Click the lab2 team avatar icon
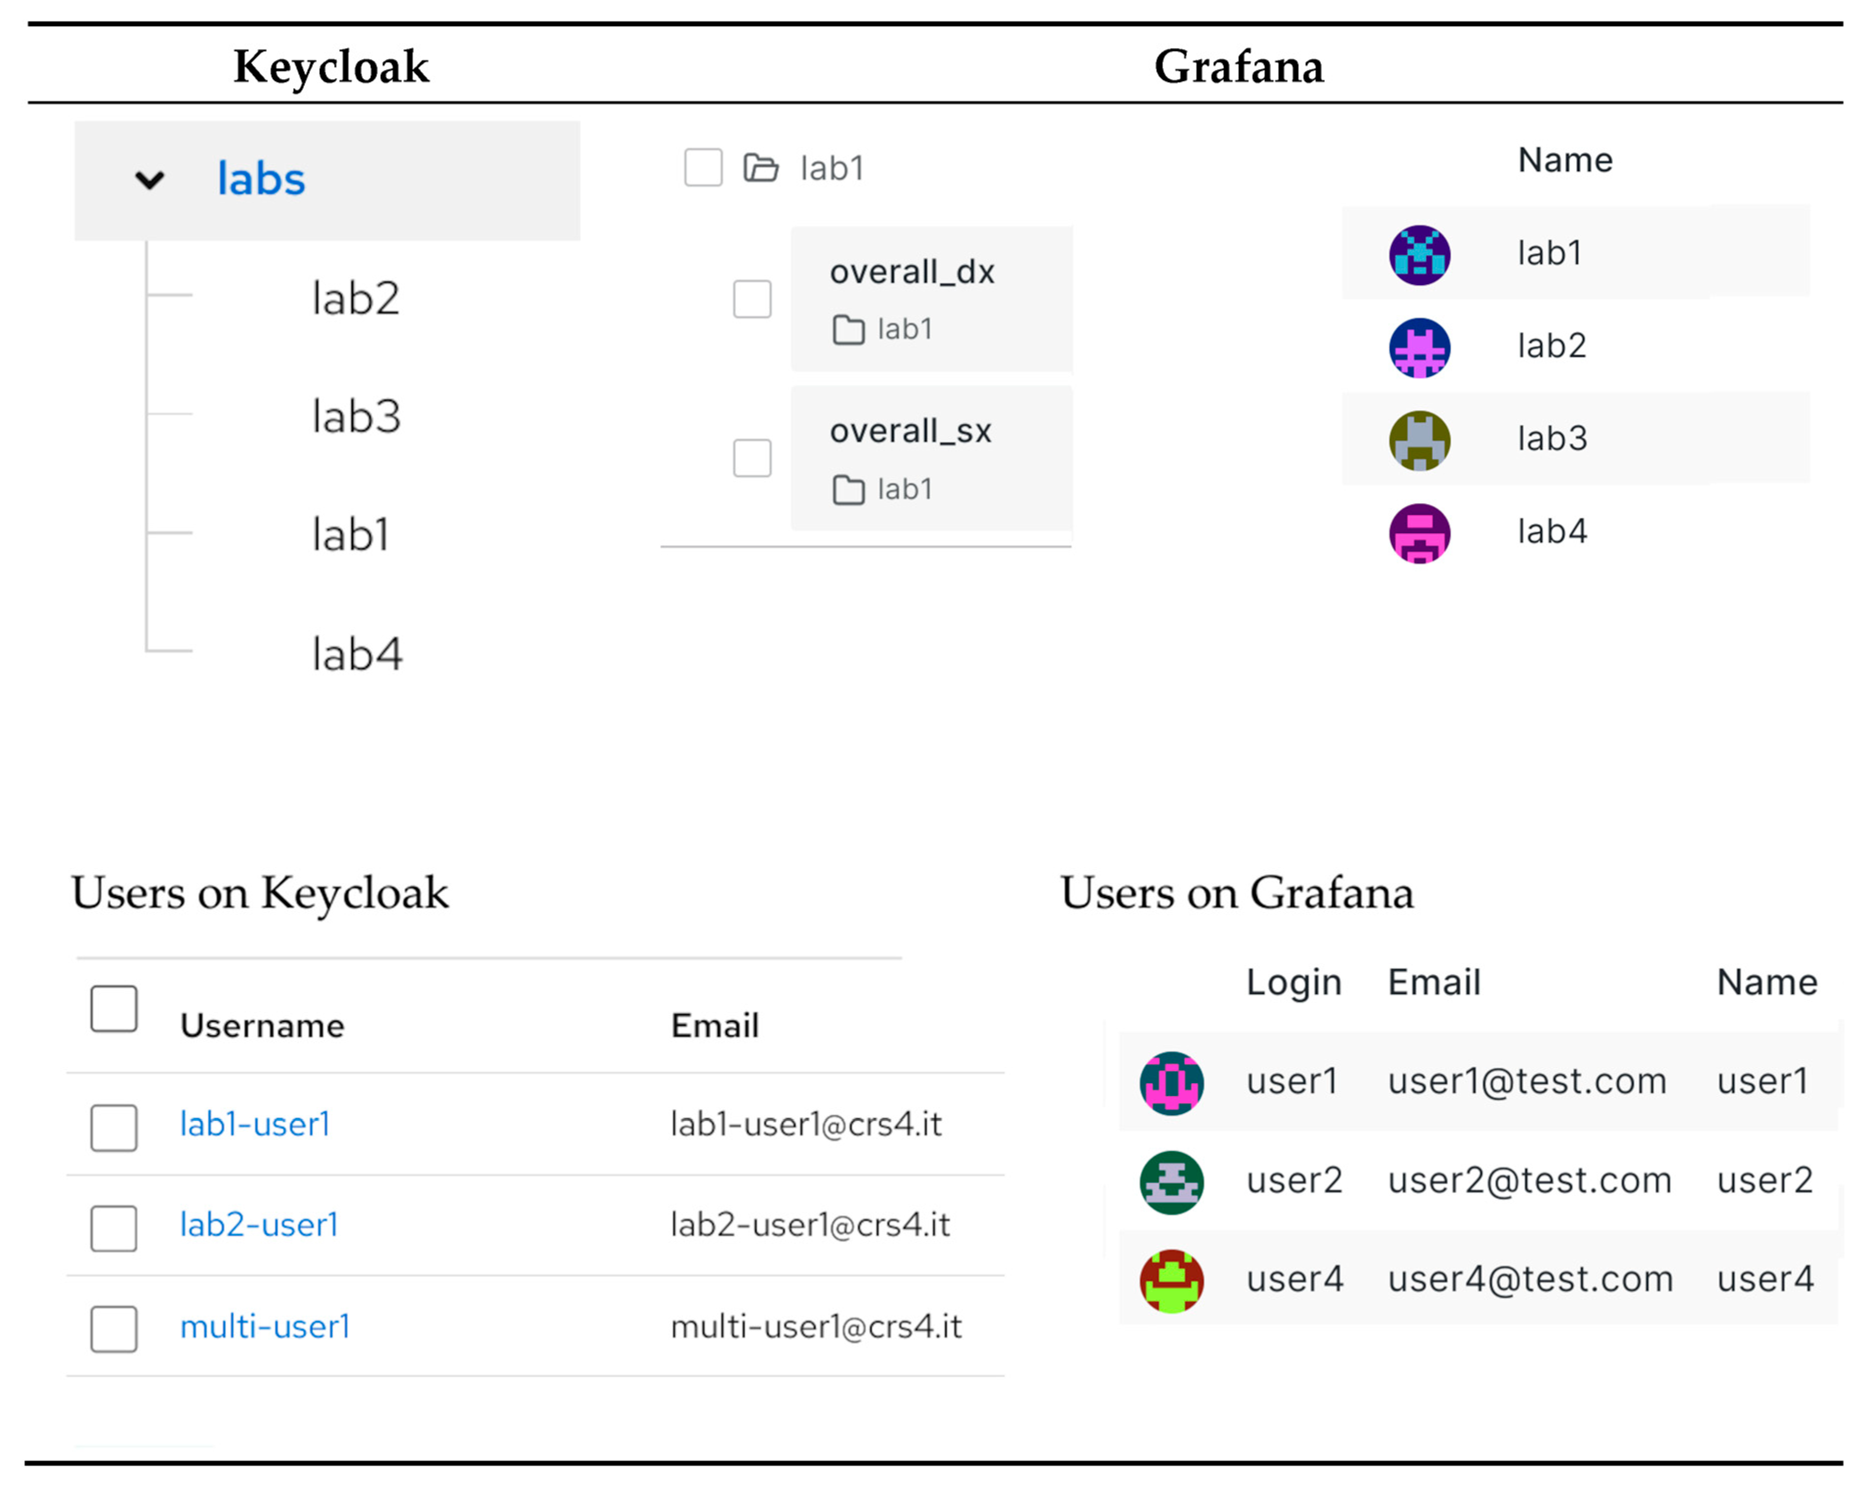The width and height of the screenshot is (1872, 1490). (1419, 348)
